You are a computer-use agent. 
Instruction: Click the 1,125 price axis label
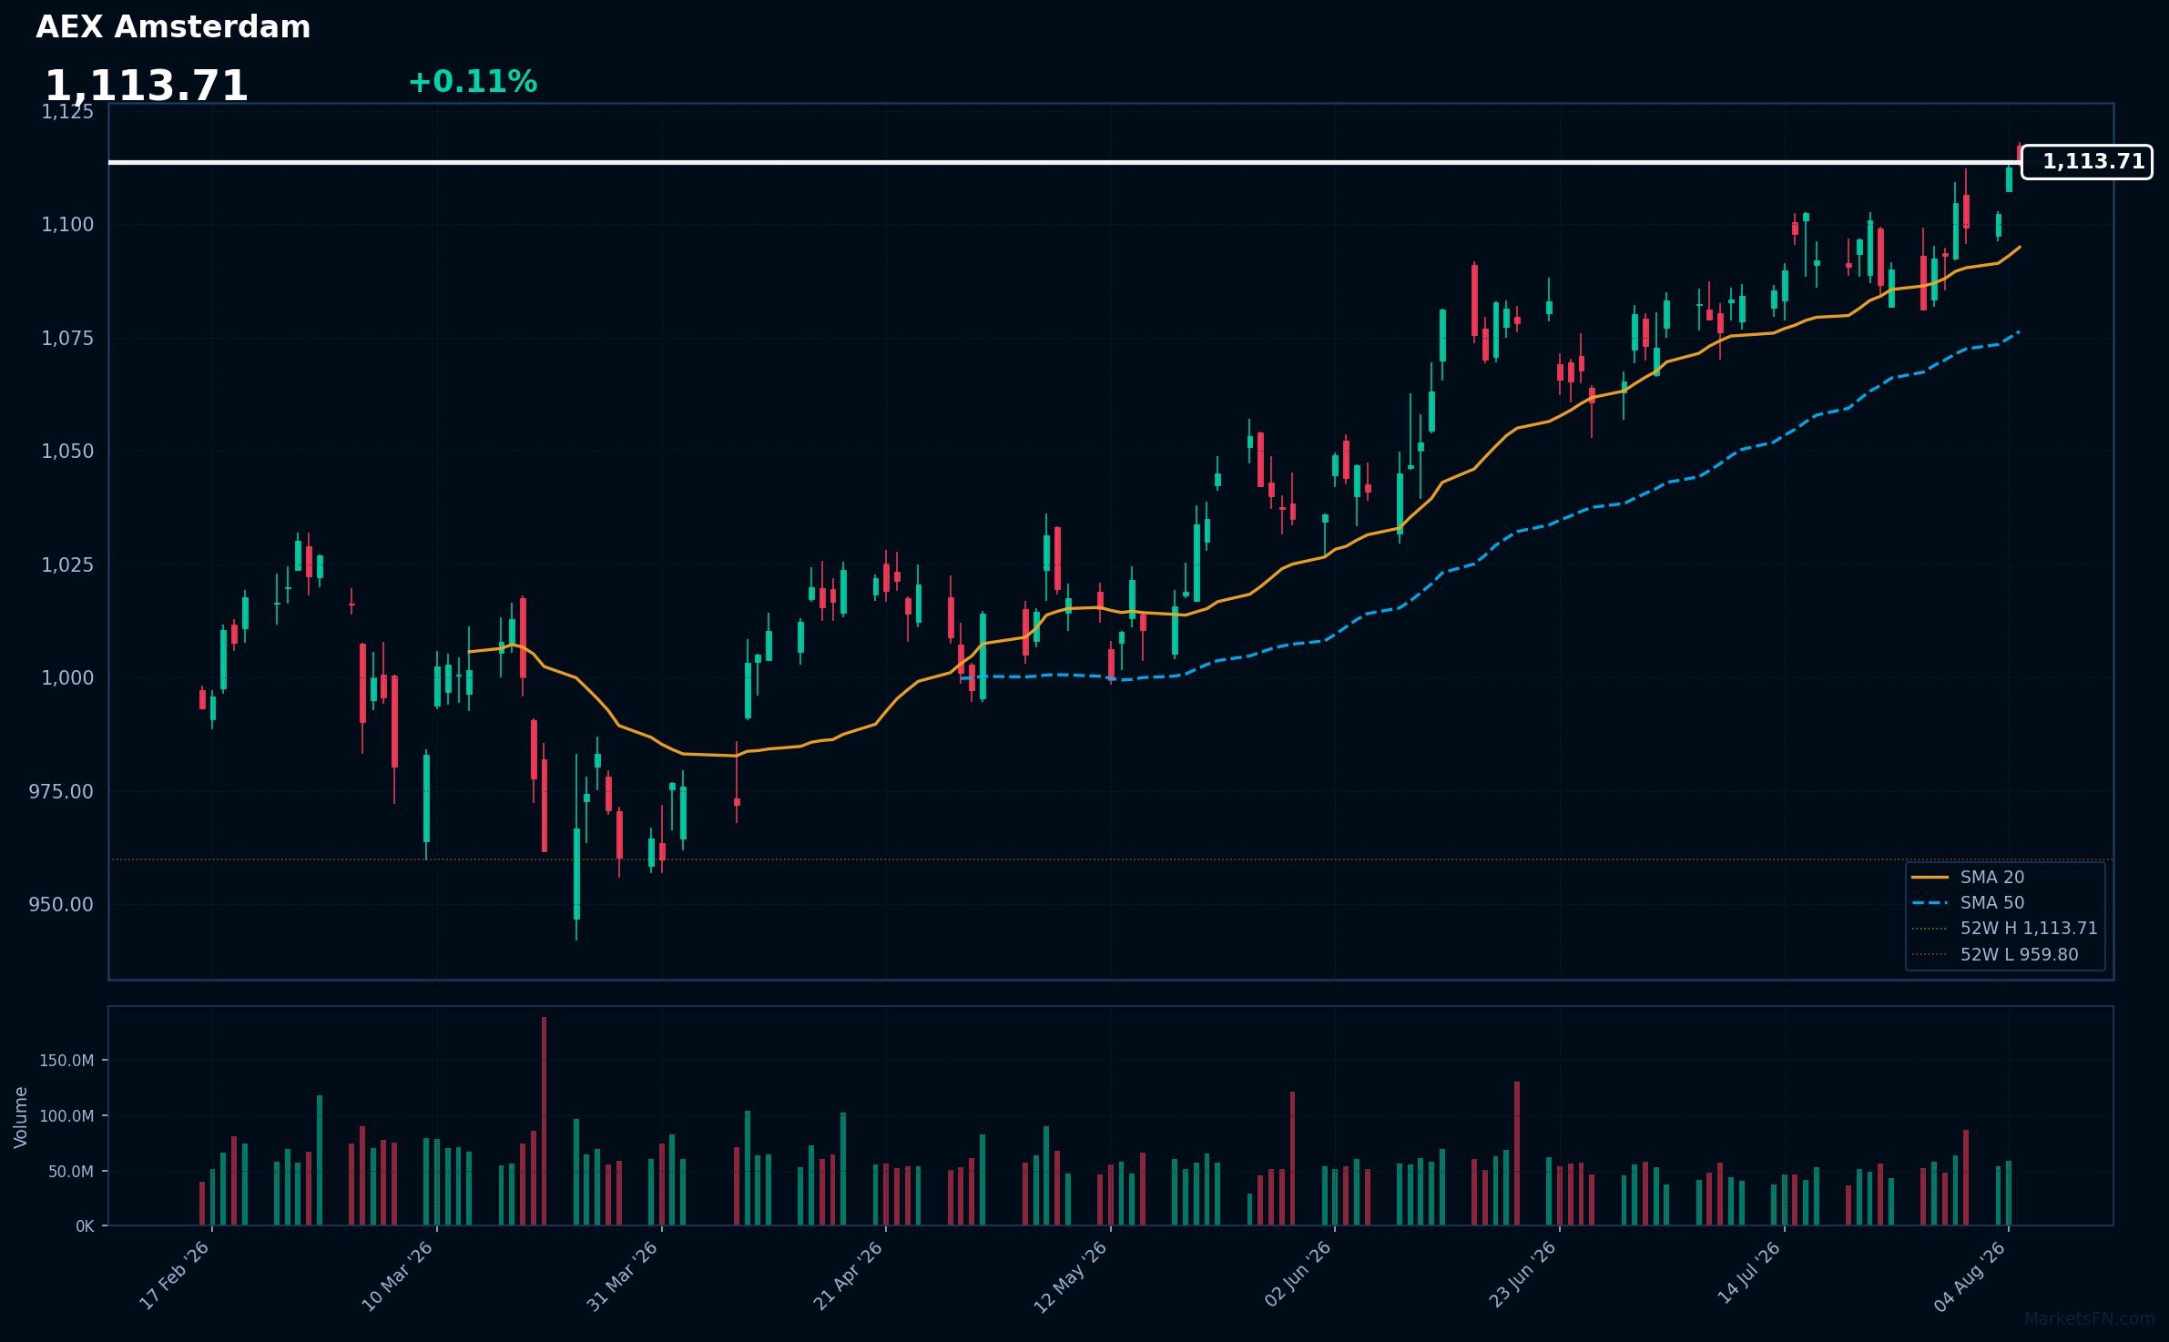pos(67,111)
